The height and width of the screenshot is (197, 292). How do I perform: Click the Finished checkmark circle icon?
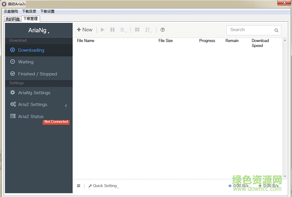(x=12, y=73)
